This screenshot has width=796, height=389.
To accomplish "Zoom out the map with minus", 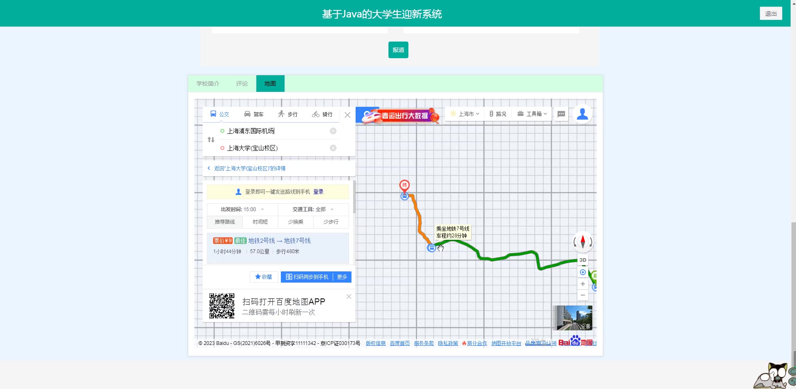I will [583, 295].
